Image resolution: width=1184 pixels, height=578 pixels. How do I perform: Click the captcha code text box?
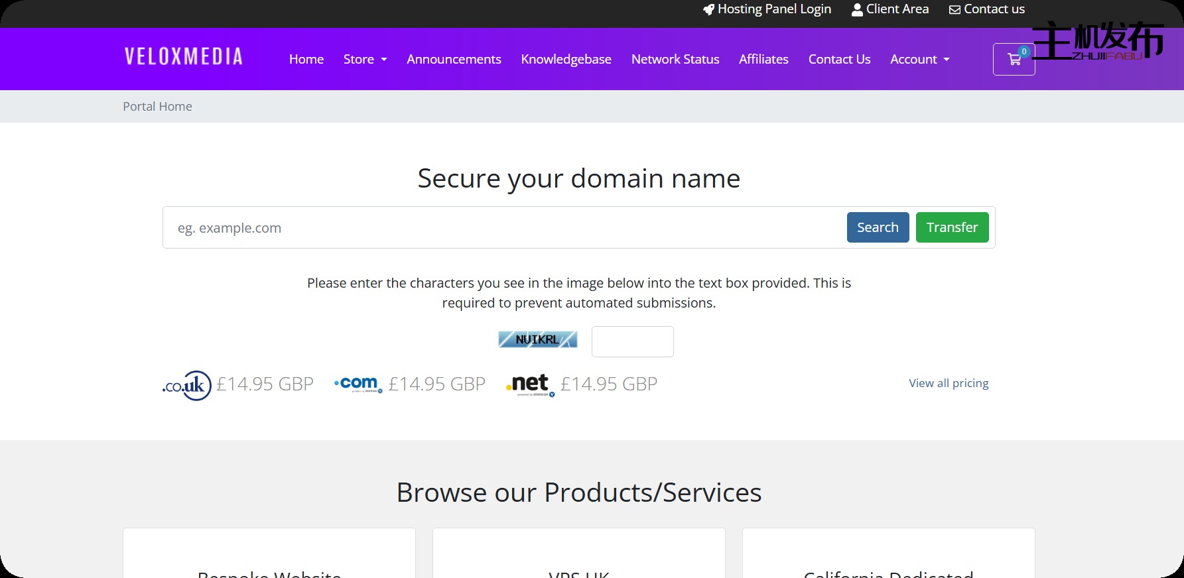[632, 341]
